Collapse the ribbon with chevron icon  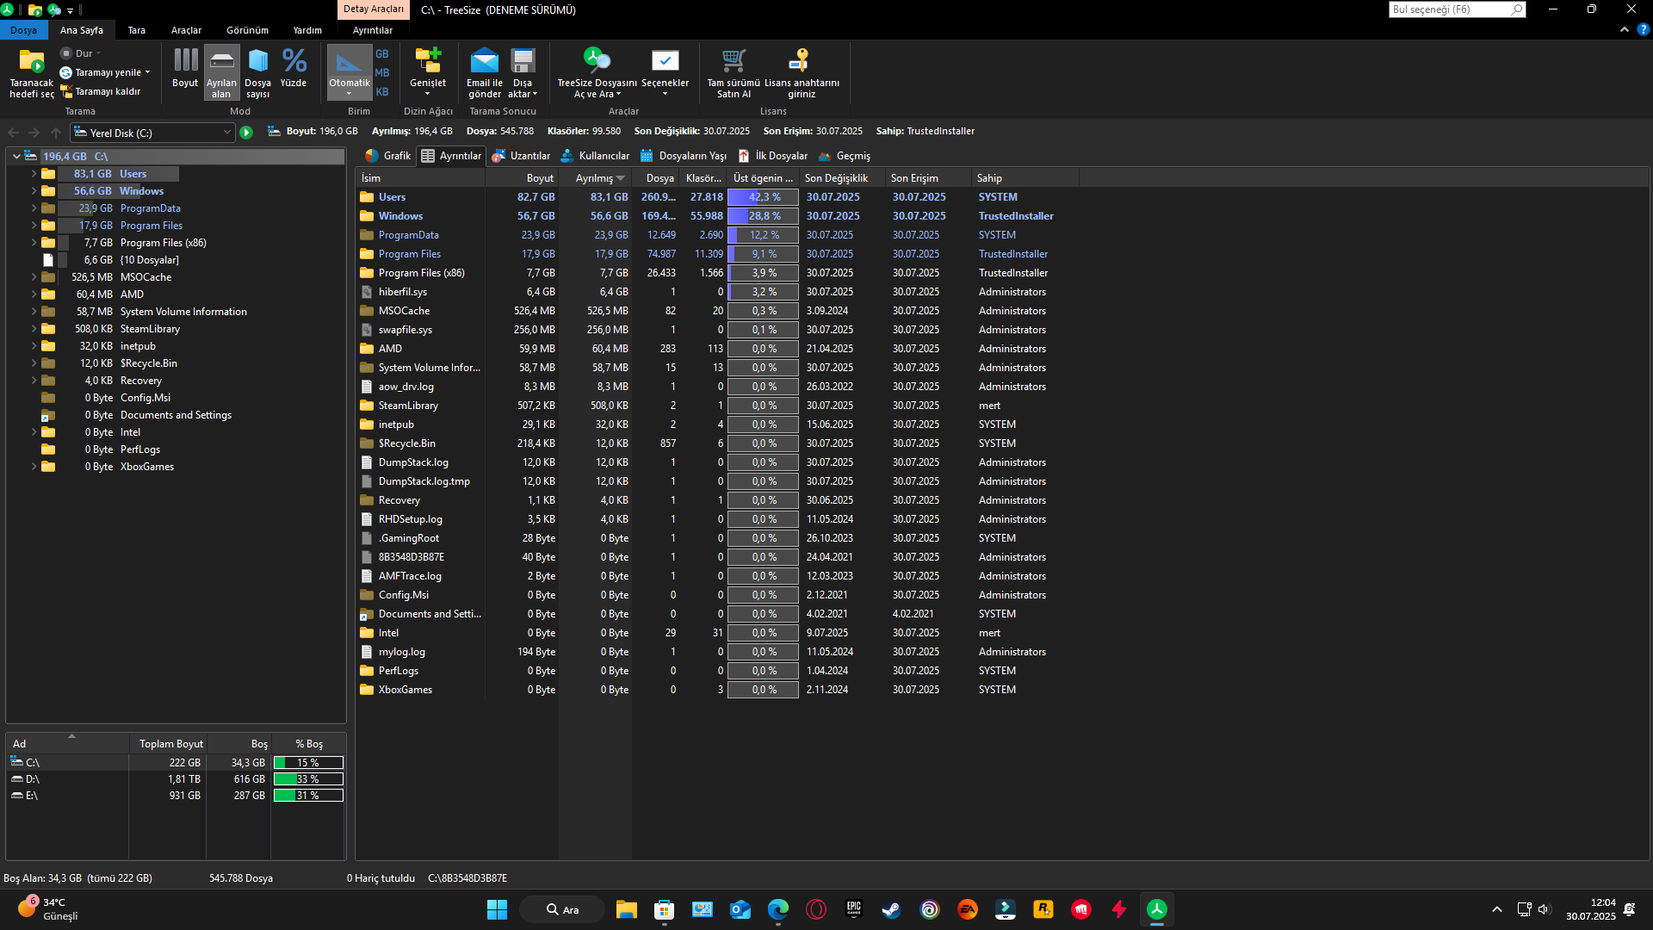[1624, 29]
